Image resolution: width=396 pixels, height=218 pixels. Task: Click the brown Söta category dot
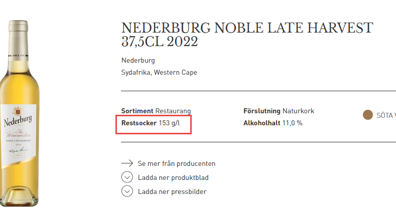tap(368, 115)
